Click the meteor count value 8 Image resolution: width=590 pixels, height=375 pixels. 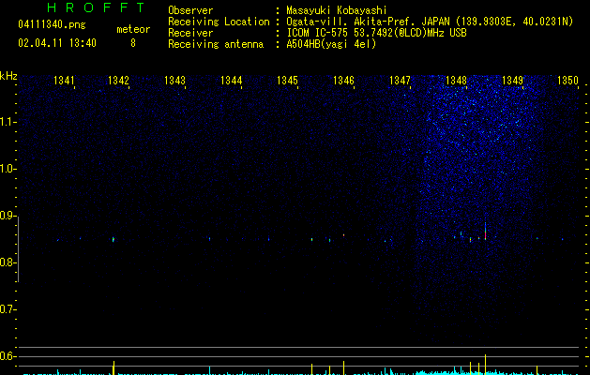tap(133, 43)
